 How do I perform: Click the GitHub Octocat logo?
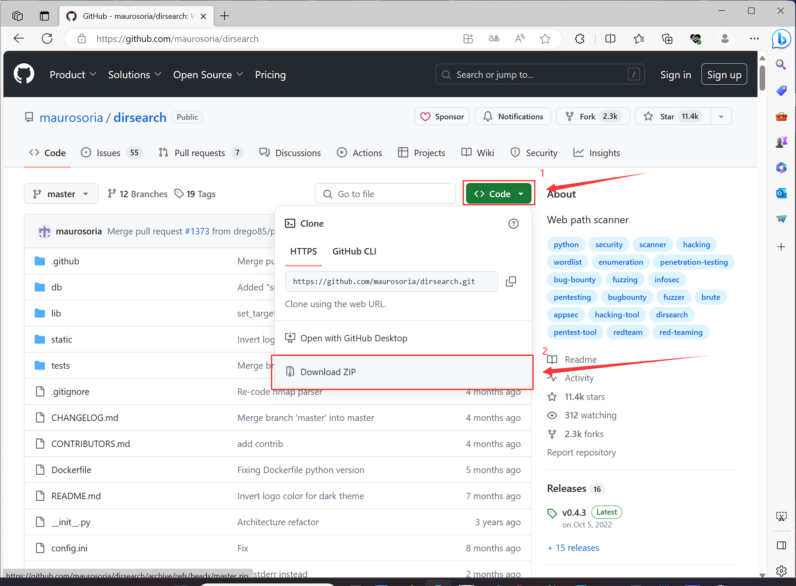click(x=24, y=74)
